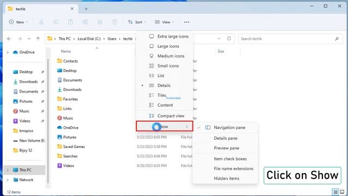Image resolution: width=348 pixels, height=196 pixels.
Task: Click the search magnifier icon
Action: (337, 39)
